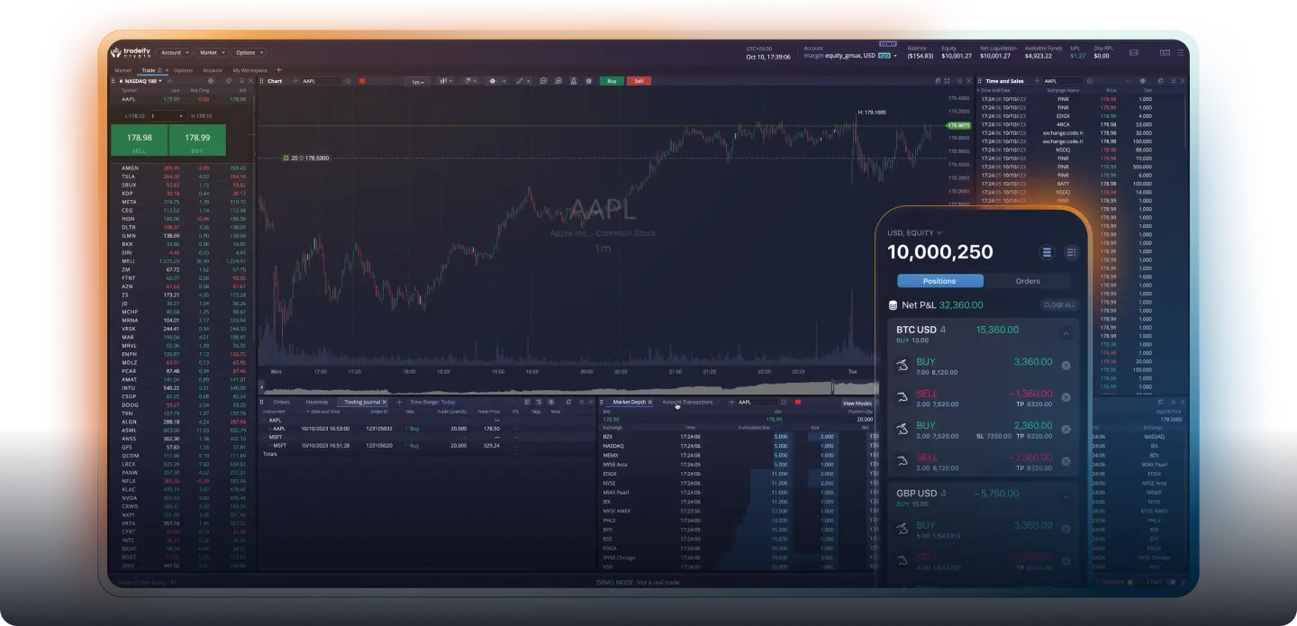Switch to the Options workspace tab

click(x=183, y=69)
